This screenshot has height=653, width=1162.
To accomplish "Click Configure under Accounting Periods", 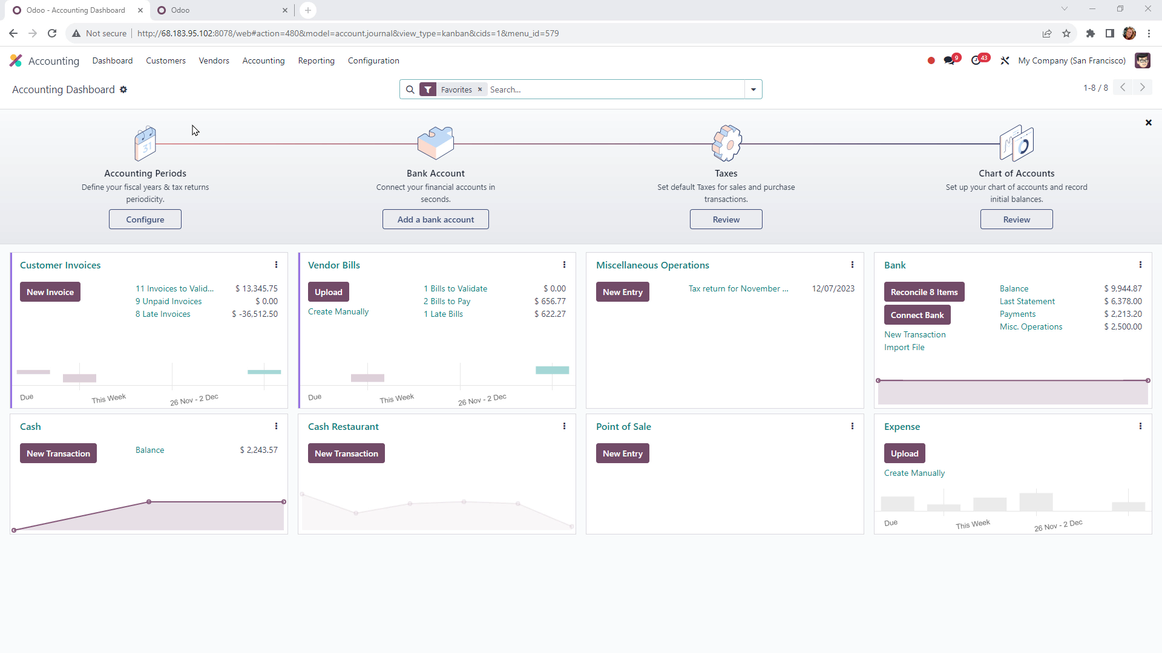I will [x=145, y=219].
